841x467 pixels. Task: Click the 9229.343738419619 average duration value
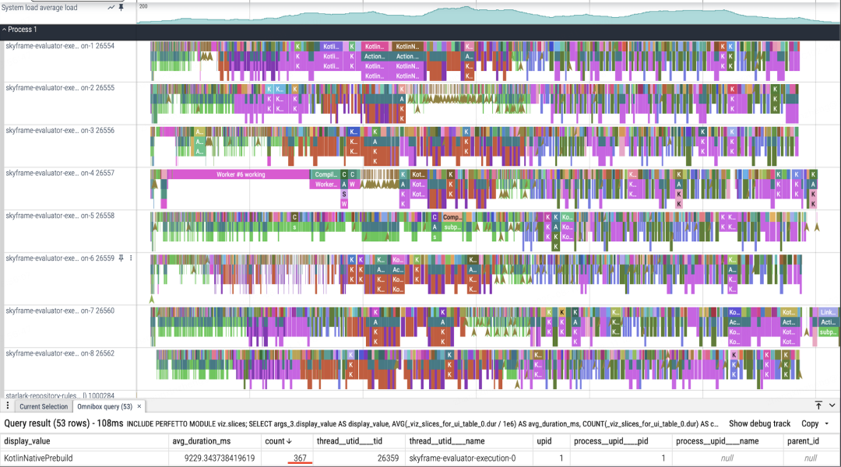tap(220, 458)
